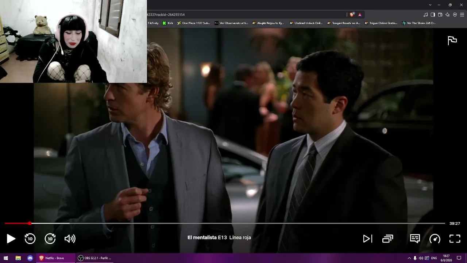Open the taskbar clock showing 18:27

[446, 258]
